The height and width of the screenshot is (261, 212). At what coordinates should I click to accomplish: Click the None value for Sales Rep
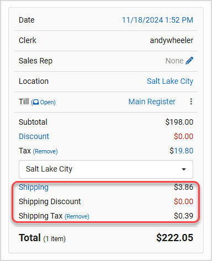point(174,61)
